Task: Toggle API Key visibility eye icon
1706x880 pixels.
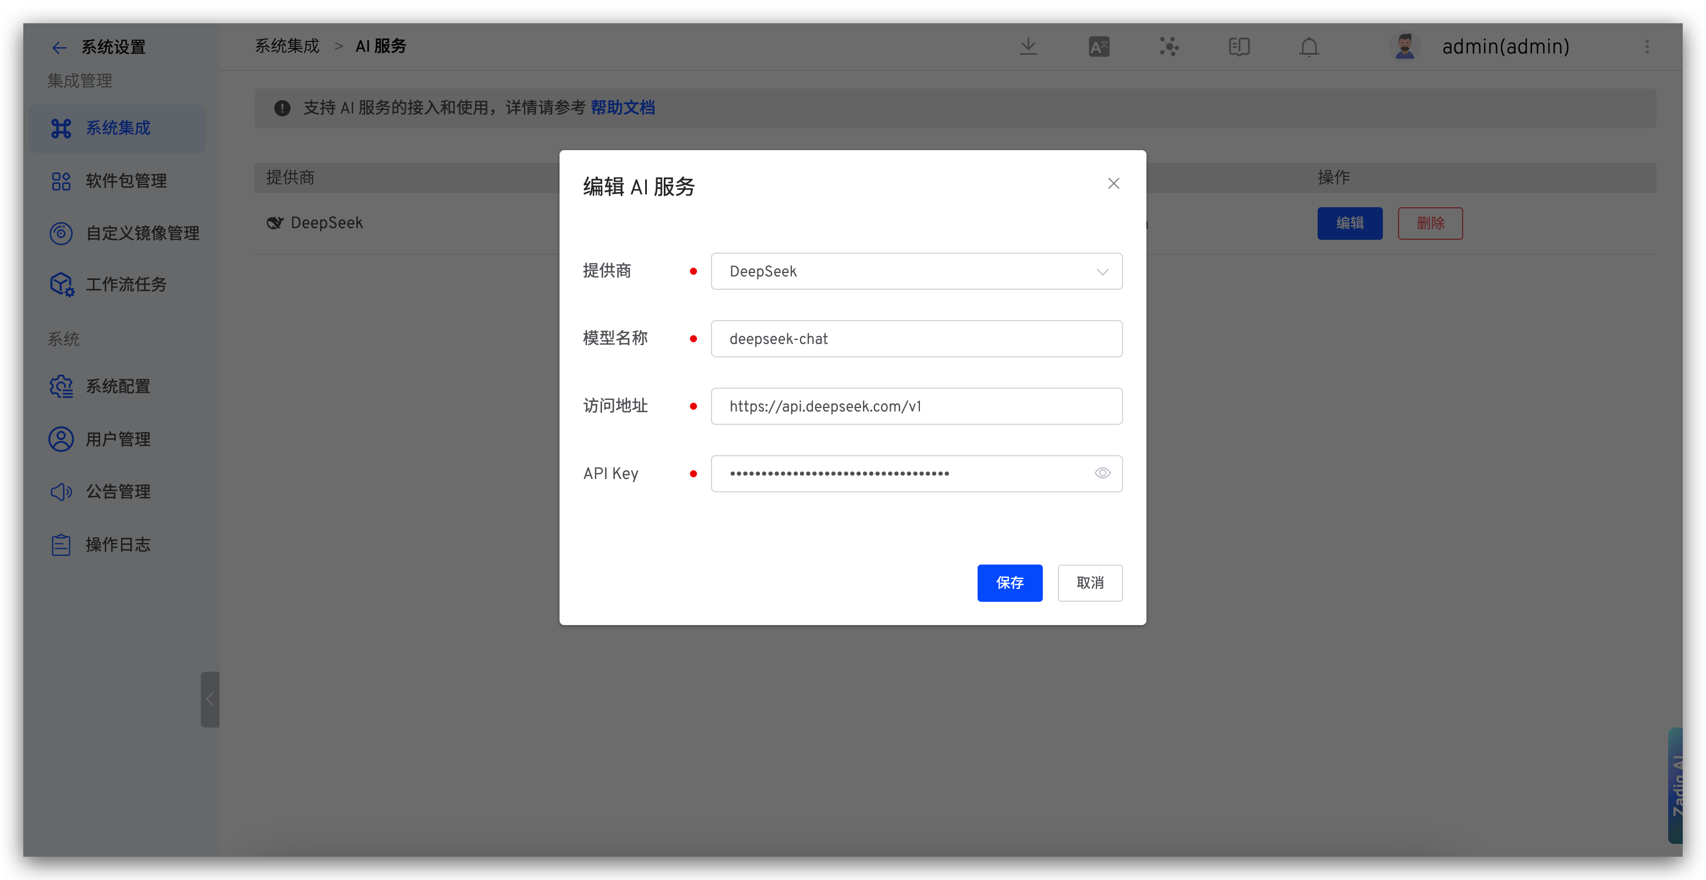Action: click(x=1102, y=473)
